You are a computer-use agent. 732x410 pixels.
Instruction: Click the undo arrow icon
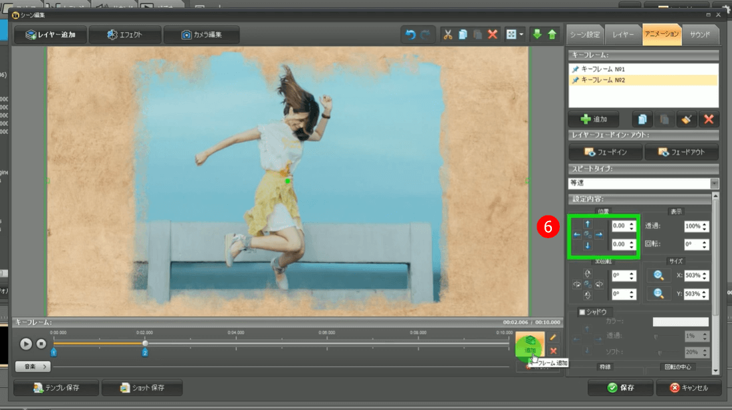(x=410, y=34)
